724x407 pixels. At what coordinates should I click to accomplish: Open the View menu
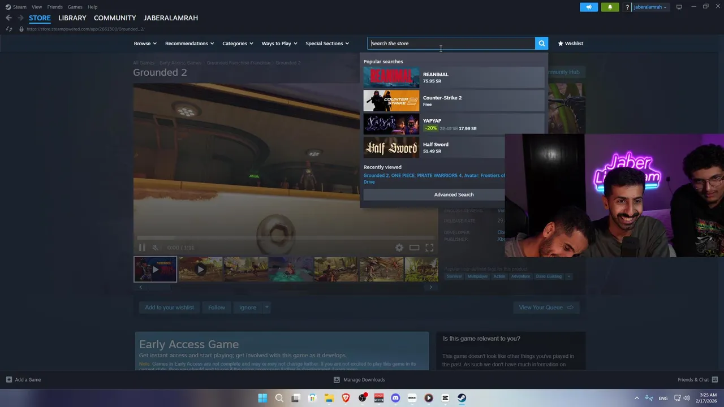(37, 7)
